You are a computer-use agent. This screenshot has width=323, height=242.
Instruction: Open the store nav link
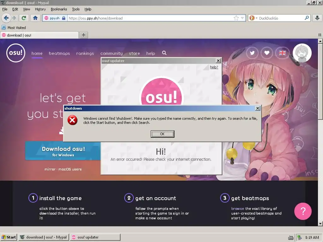[134, 53]
